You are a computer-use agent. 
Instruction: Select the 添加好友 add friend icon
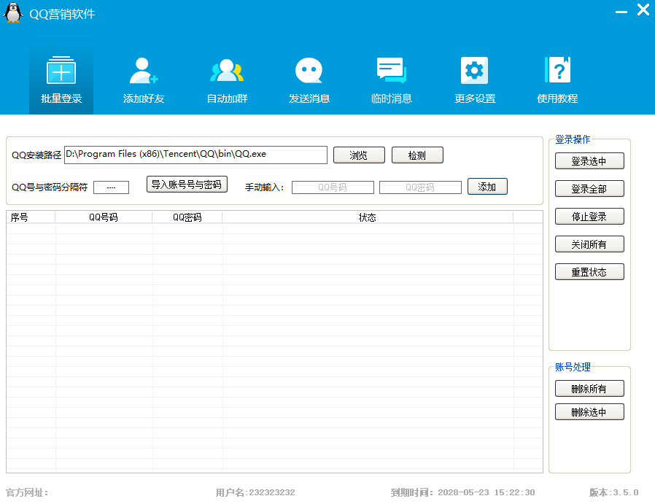coord(144,71)
